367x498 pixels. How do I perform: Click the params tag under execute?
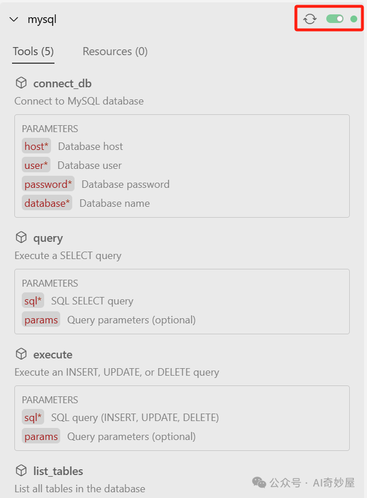coord(41,437)
